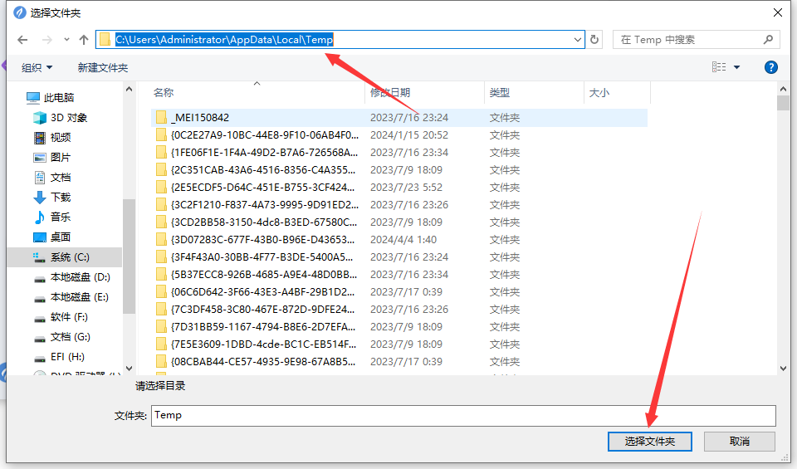Screen dimensions: 797x469
Task: Open 音乐 folder in the sidebar
Action: click(x=61, y=217)
